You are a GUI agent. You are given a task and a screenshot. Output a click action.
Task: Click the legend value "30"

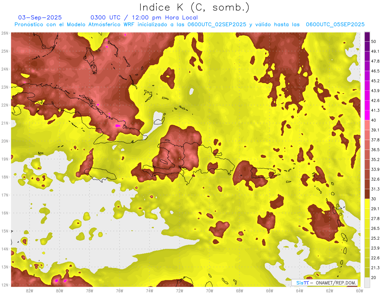(x=374, y=199)
